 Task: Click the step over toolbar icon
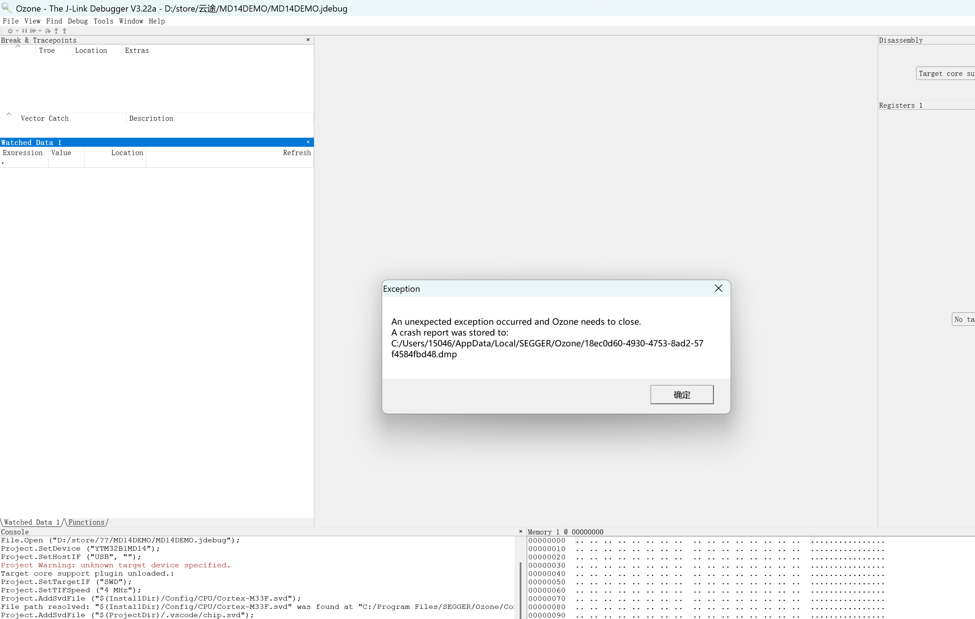48,31
